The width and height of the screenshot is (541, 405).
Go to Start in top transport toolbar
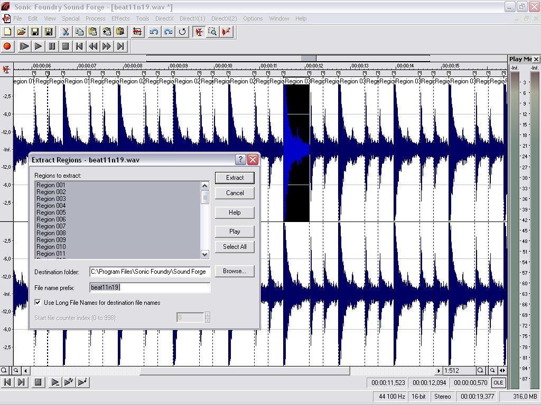pyautogui.click(x=79, y=46)
